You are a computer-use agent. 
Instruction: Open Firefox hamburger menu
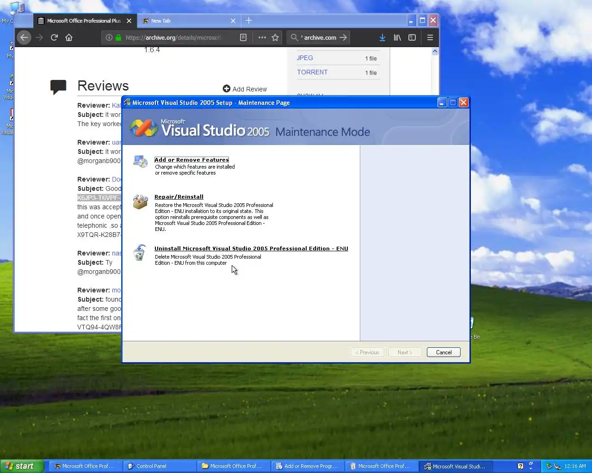point(430,37)
